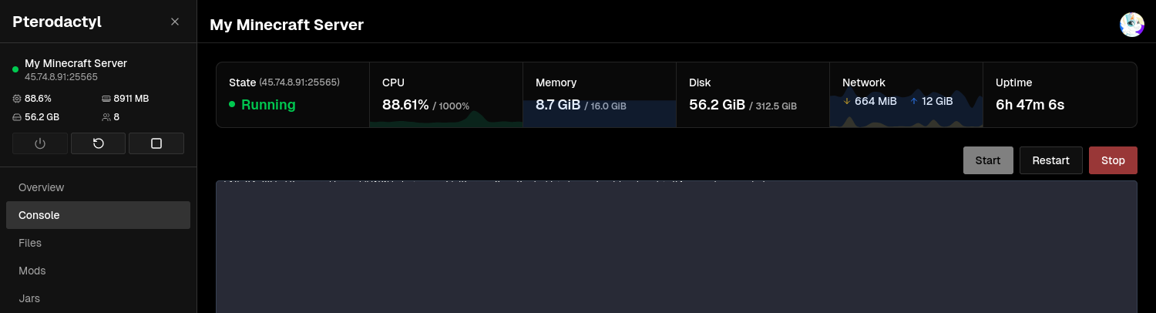Click the Pterodactyl logo title
The image size is (1156, 313).
57,22
